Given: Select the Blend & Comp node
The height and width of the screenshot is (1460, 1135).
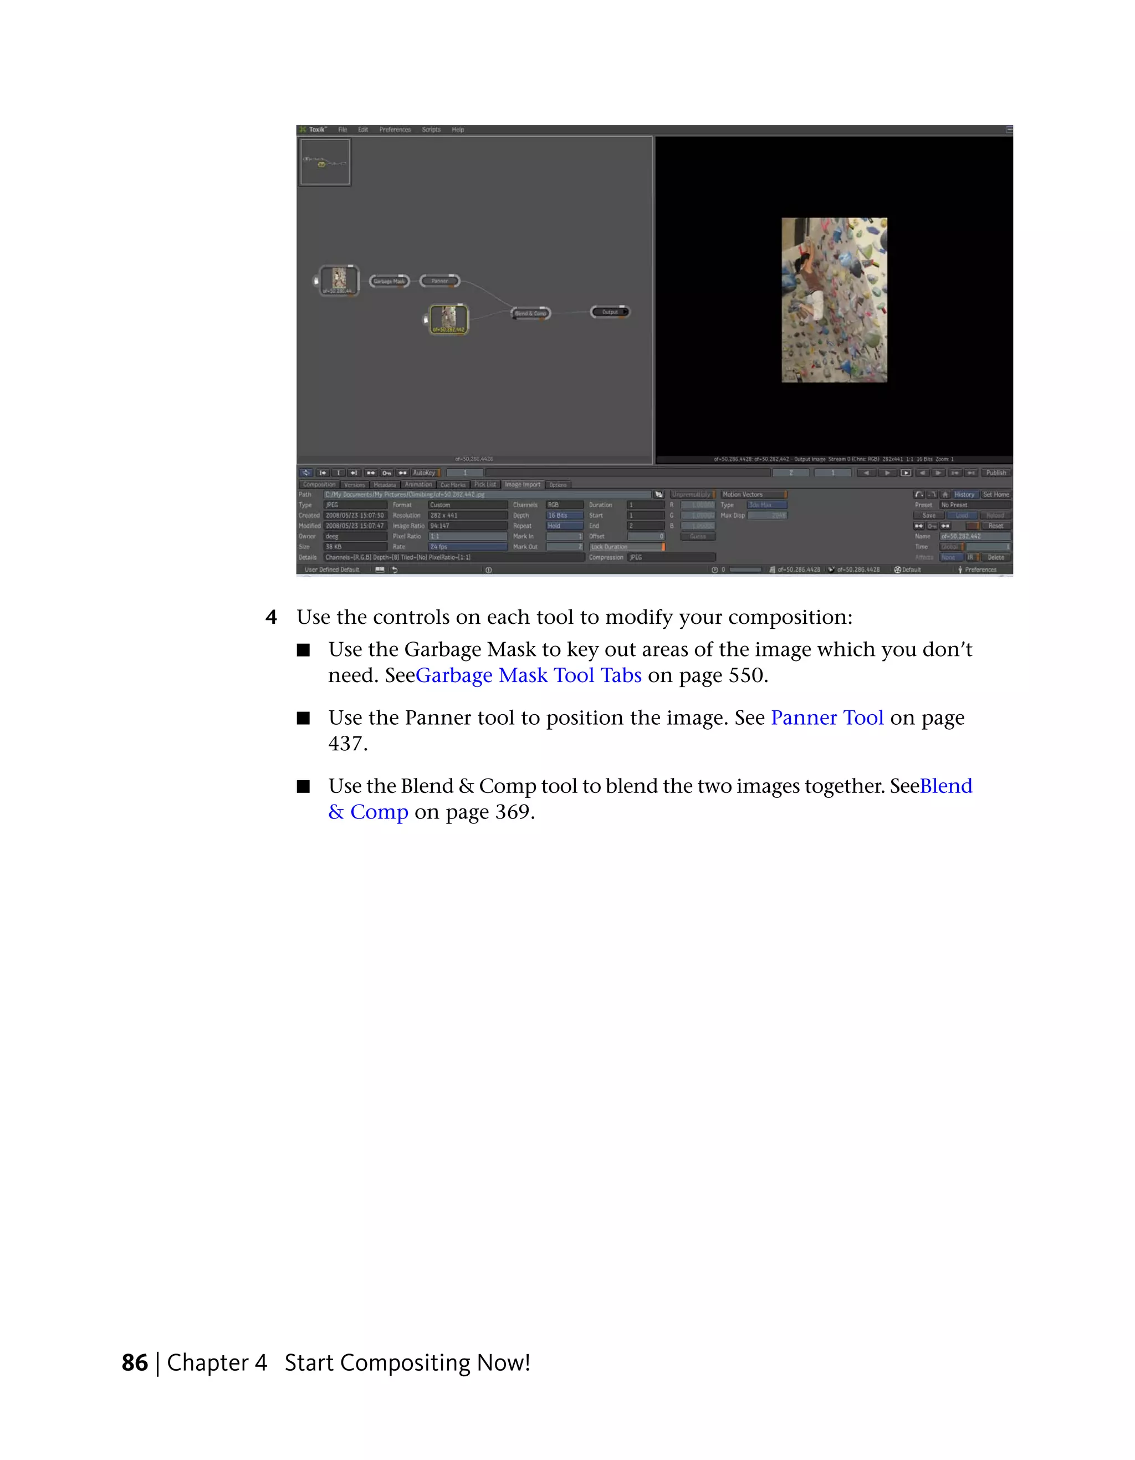Looking at the screenshot, I should click(x=531, y=313).
